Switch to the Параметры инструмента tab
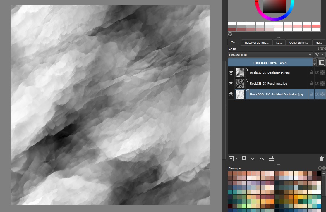Viewport: 326px width, 212px height. [x=257, y=43]
